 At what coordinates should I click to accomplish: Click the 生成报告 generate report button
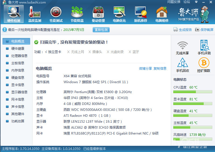point(183,30)
